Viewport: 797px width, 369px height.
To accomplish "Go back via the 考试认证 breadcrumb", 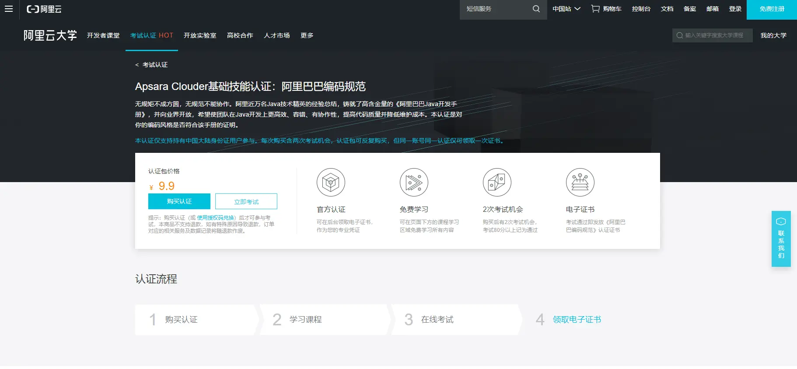I will coord(151,65).
